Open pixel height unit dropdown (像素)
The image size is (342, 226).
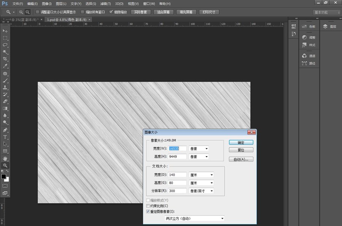click(199, 157)
